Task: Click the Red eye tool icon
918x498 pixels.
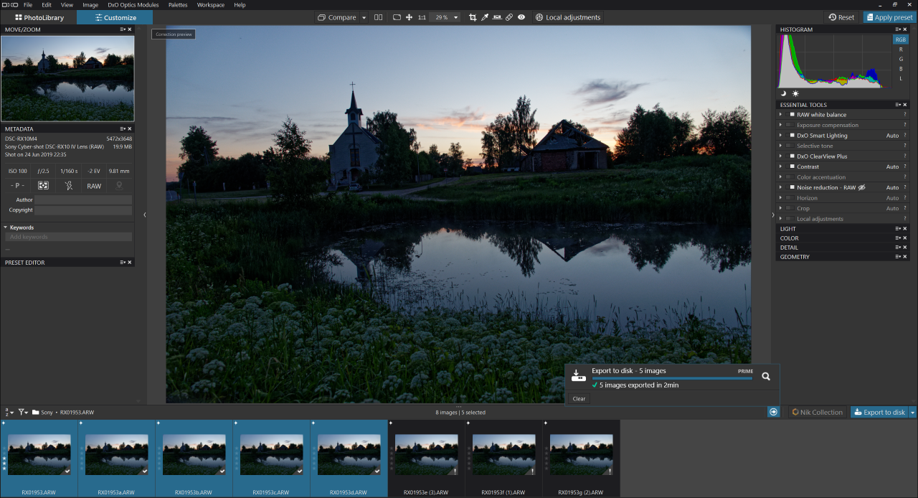Action: pos(521,17)
